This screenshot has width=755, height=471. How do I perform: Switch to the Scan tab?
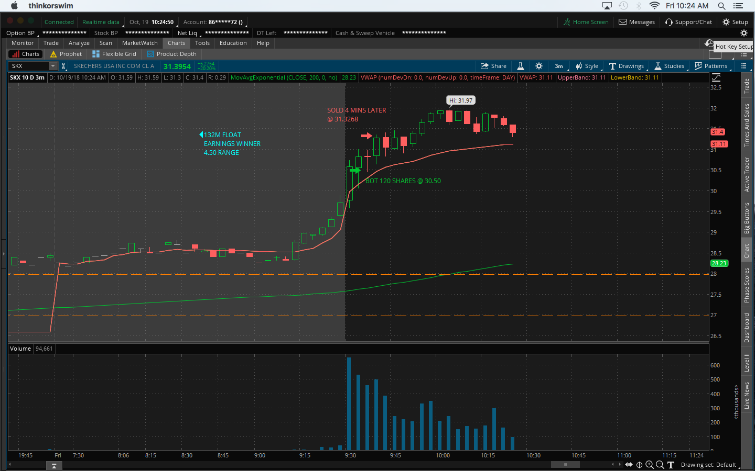pos(106,43)
